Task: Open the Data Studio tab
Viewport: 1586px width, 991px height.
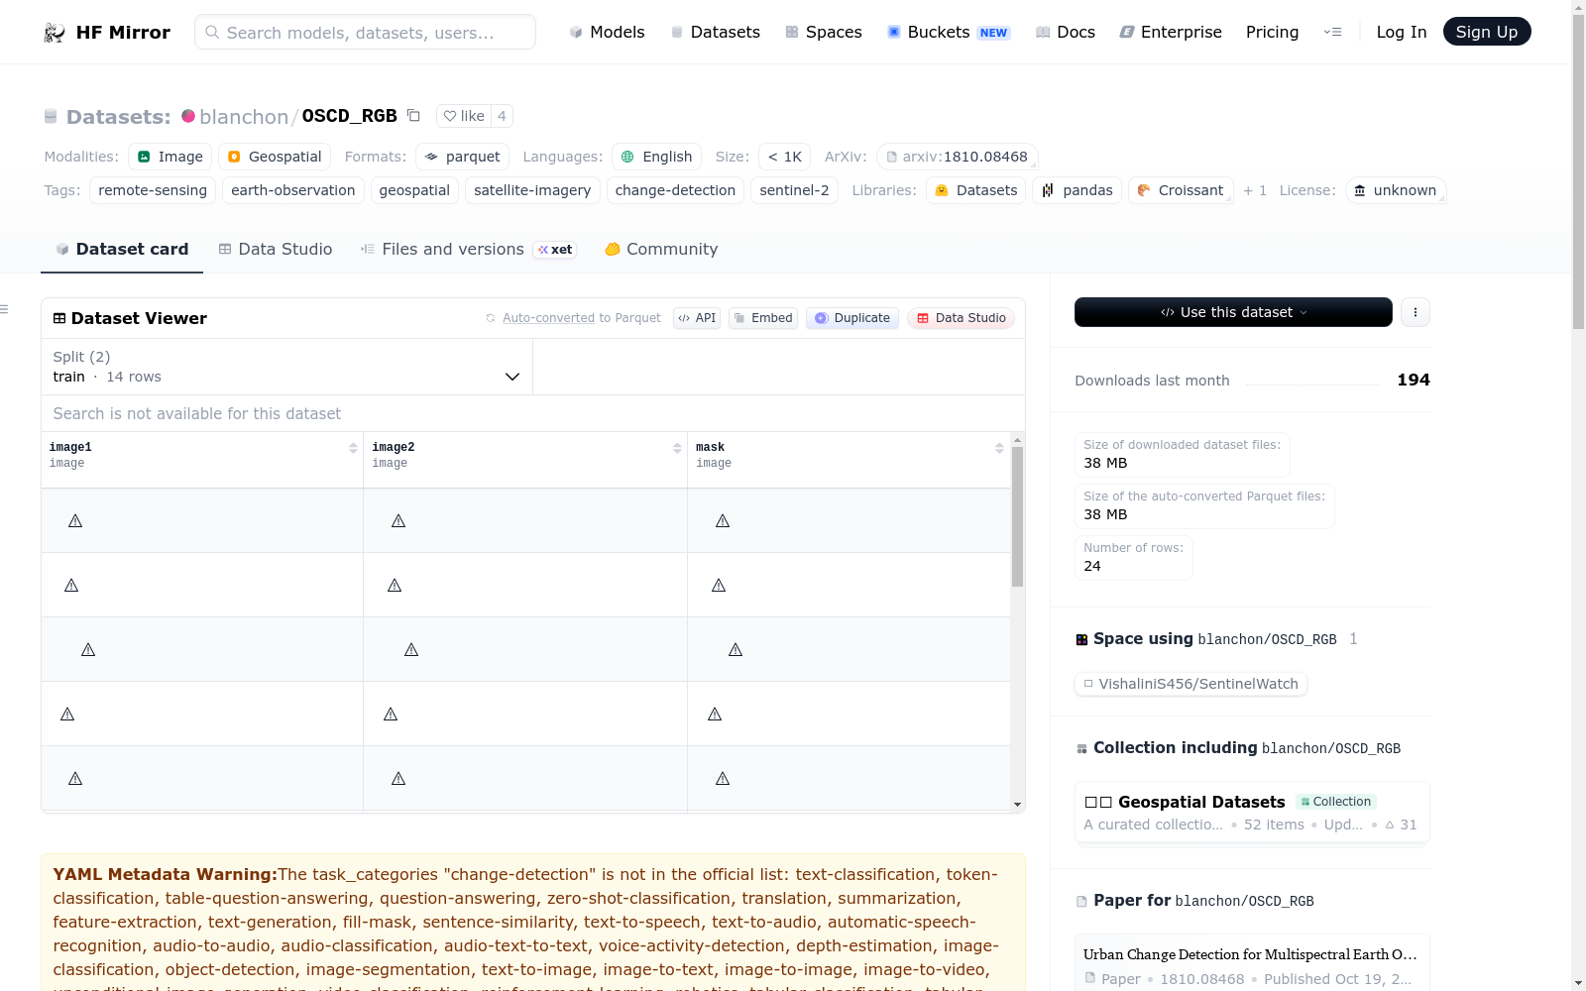Action: (x=276, y=250)
